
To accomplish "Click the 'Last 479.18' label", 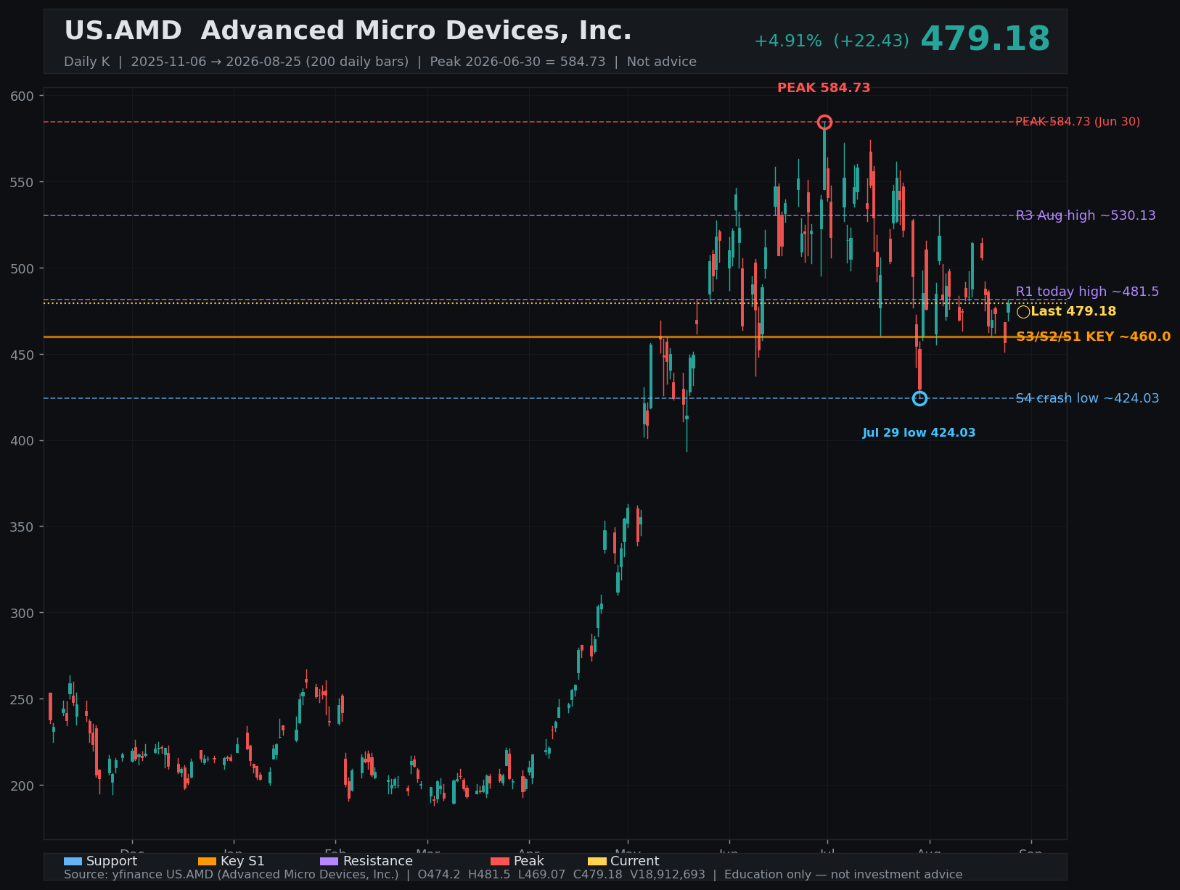I will [1073, 311].
